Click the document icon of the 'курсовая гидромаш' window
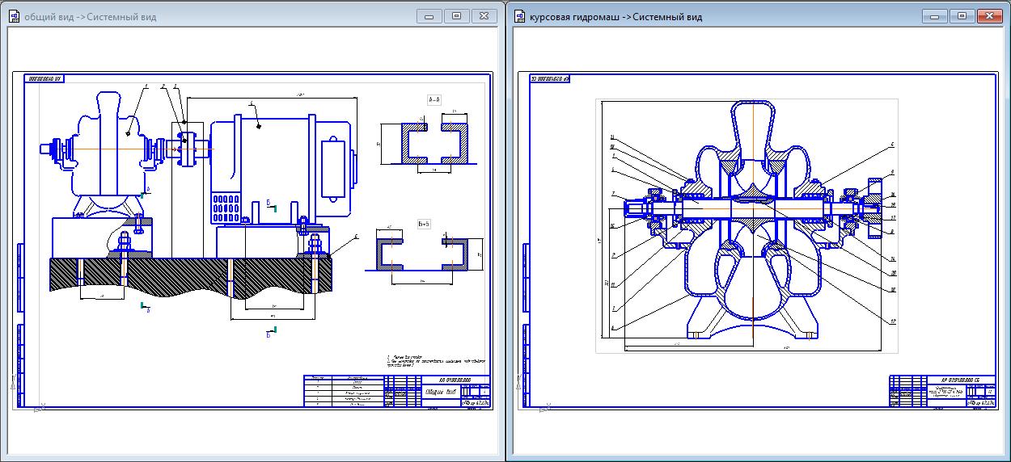Screen dimensions: 1011x462 pos(519,16)
